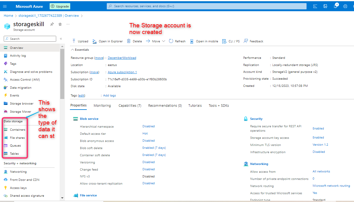354x202 pixels.
Task: Open CLI / PS option
Action: (x=231, y=41)
